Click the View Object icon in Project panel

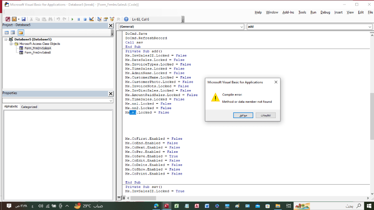pyautogui.click(x=13, y=33)
